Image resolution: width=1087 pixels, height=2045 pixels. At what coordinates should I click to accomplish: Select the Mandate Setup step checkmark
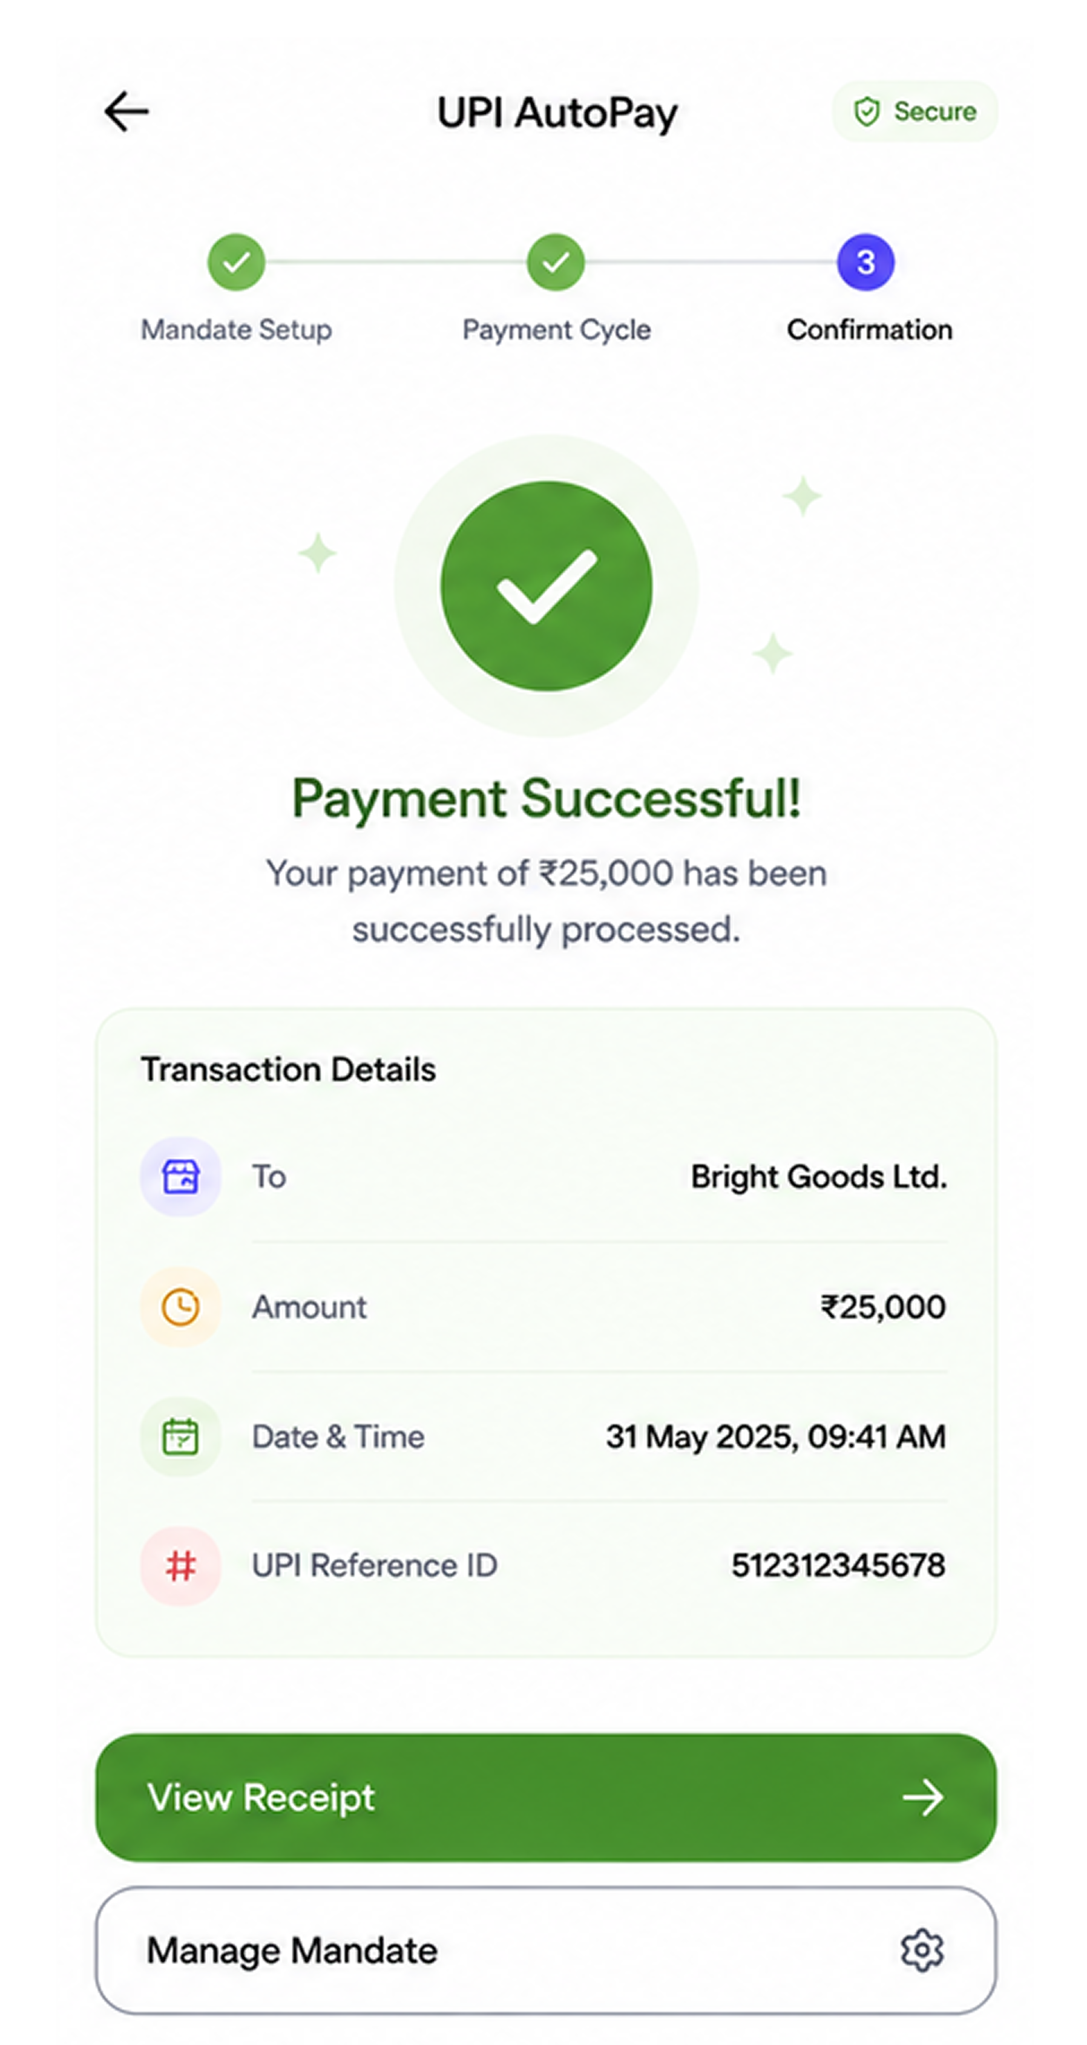pyautogui.click(x=236, y=262)
